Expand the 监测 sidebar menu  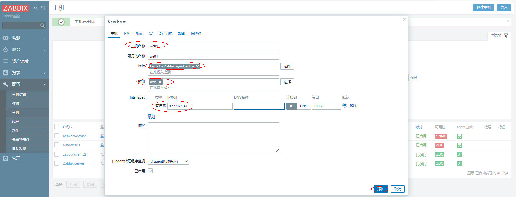25,38
